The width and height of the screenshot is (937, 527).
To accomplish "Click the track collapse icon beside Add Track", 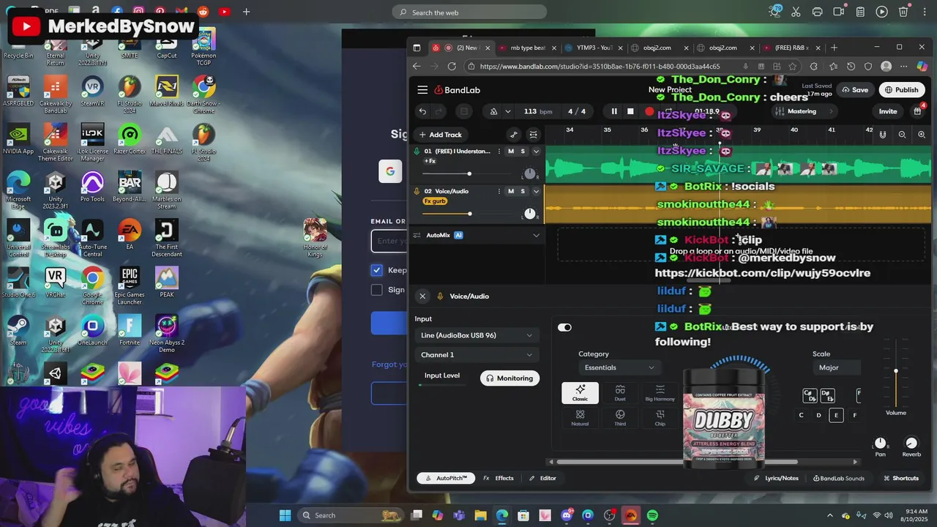I will [533, 135].
